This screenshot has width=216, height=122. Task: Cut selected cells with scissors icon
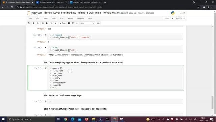coord(38,23)
